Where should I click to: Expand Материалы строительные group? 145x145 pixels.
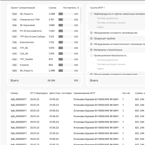click(x=91, y=50)
